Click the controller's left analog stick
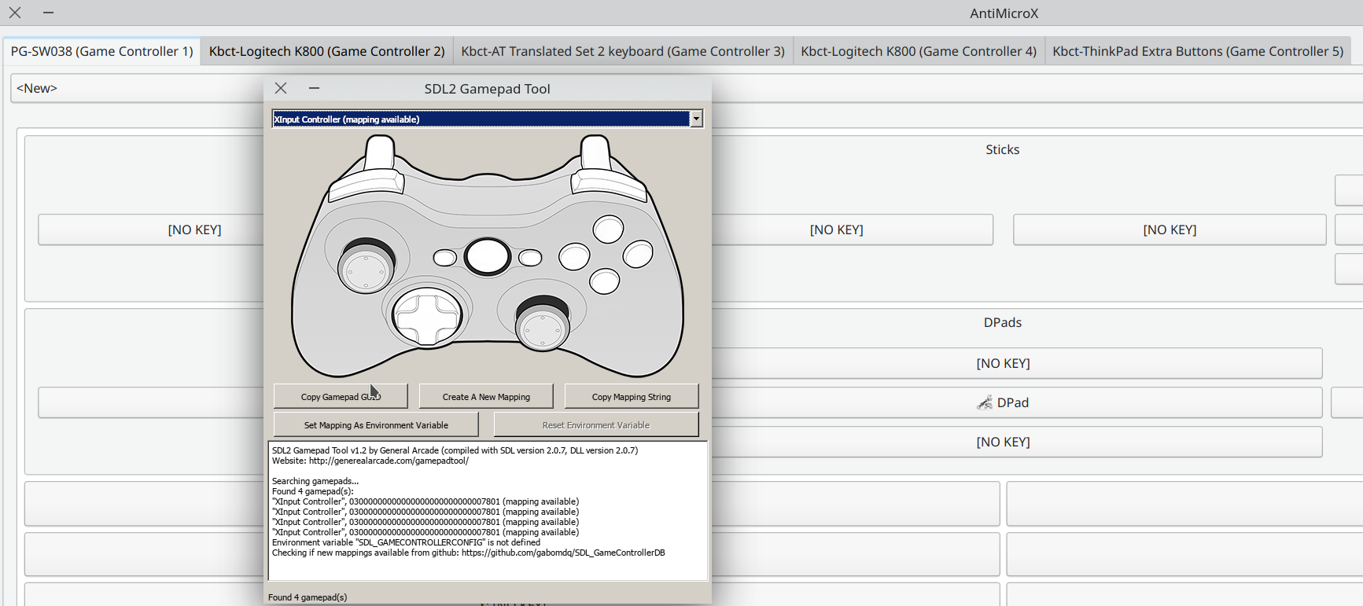This screenshot has height=606, width=1363. tap(366, 266)
